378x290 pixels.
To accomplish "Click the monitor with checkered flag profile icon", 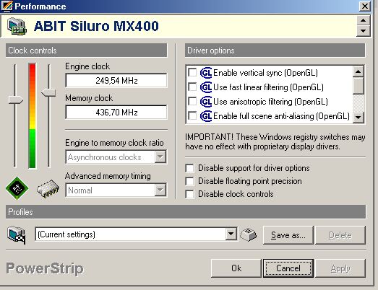I will pos(17,235).
